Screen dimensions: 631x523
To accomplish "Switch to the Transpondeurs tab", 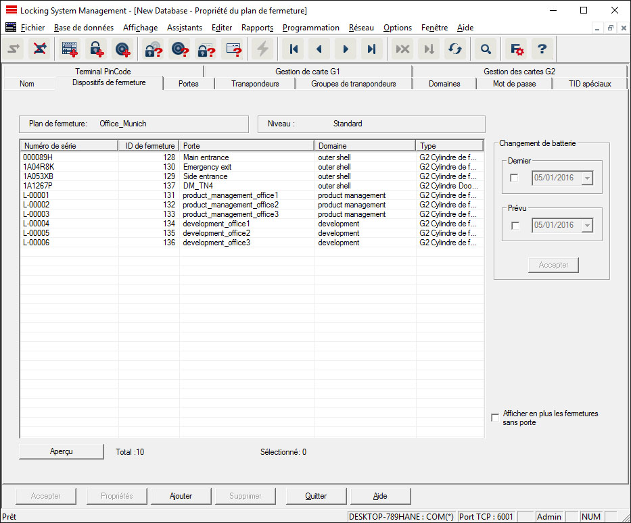I will [255, 84].
